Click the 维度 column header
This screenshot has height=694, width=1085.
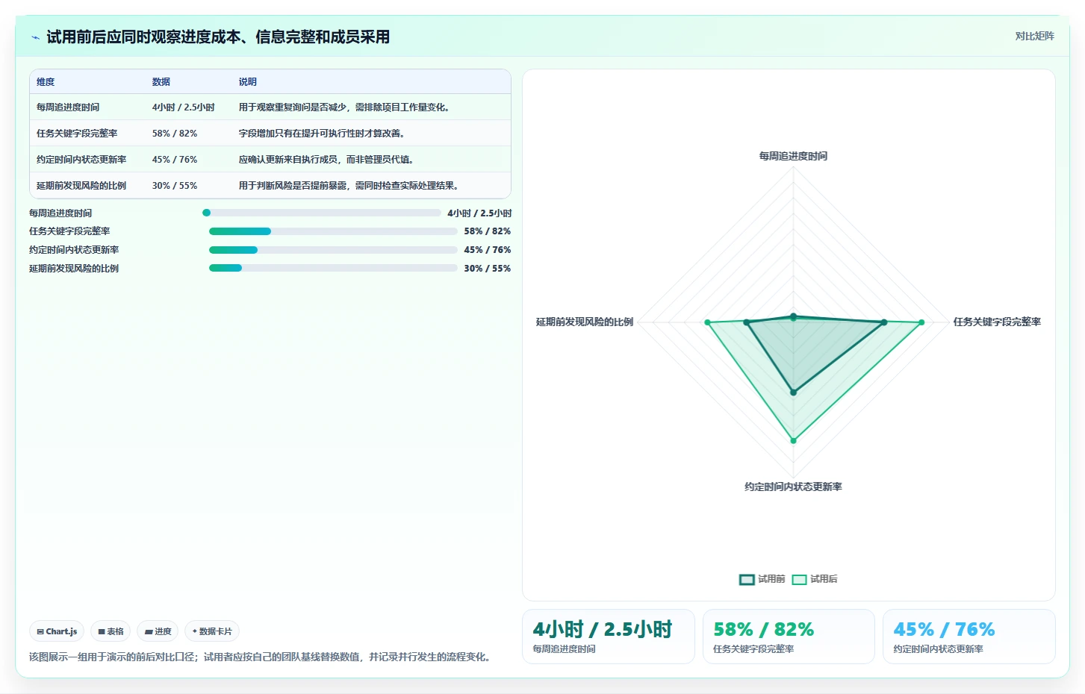[x=46, y=82]
